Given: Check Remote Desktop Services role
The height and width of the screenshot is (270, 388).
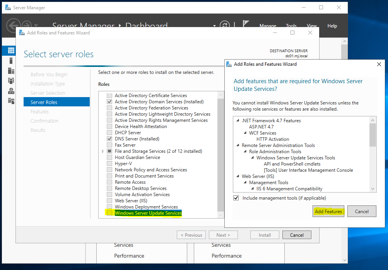Looking at the screenshot, I should pos(109,188).
